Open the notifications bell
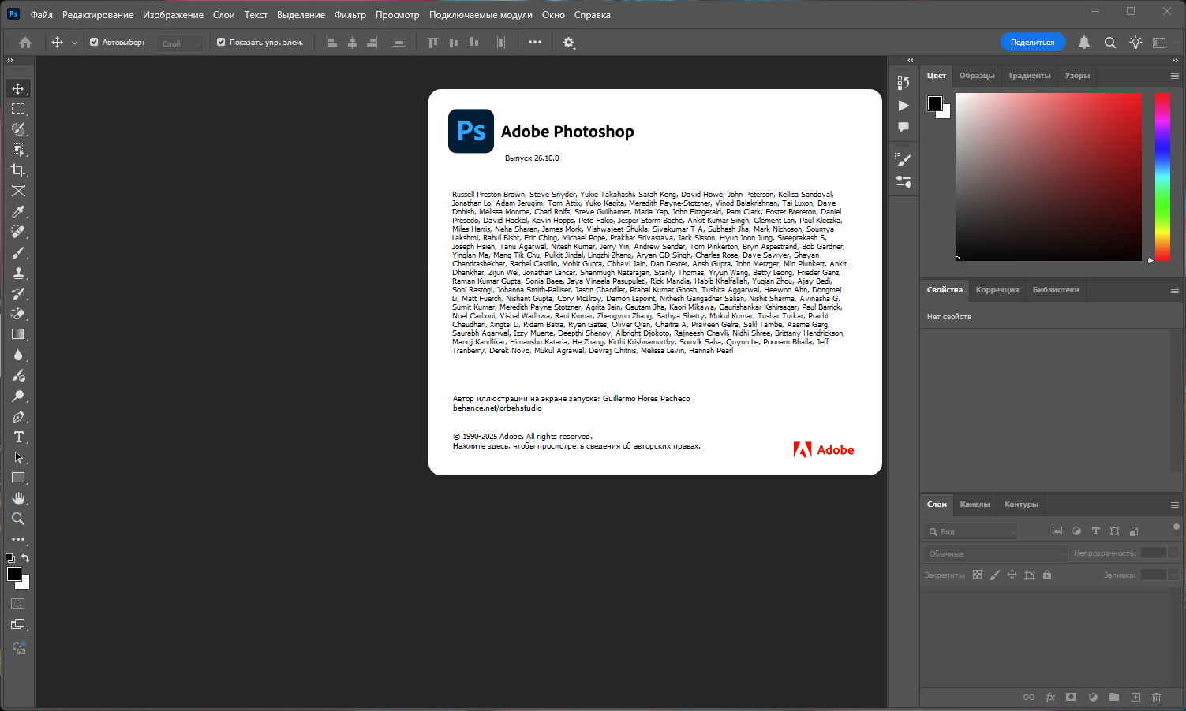 [1084, 43]
